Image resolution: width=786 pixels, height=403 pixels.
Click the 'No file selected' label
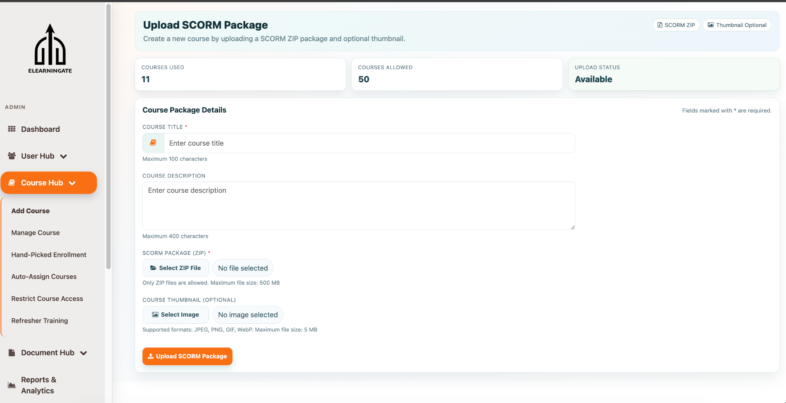coord(243,268)
